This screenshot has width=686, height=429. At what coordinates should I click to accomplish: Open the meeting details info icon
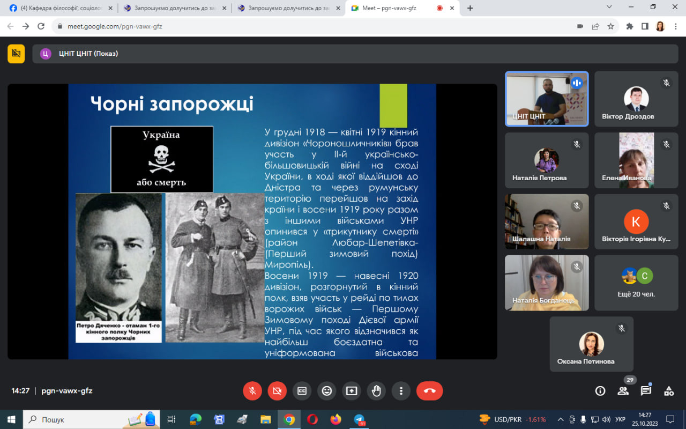point(600,391)
